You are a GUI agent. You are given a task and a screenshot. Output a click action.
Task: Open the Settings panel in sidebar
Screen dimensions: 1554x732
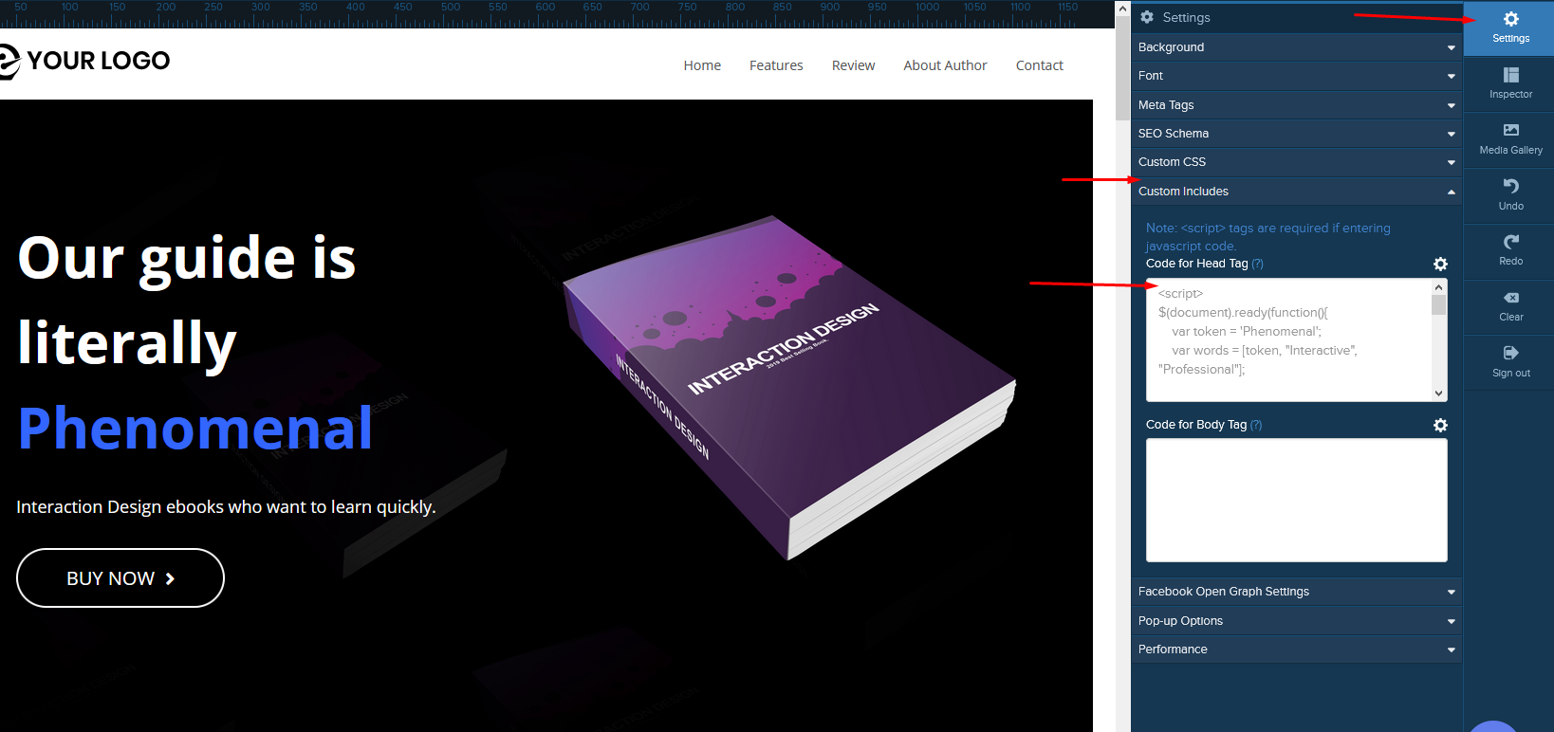pyautogui.click(x=1510, y=27)
